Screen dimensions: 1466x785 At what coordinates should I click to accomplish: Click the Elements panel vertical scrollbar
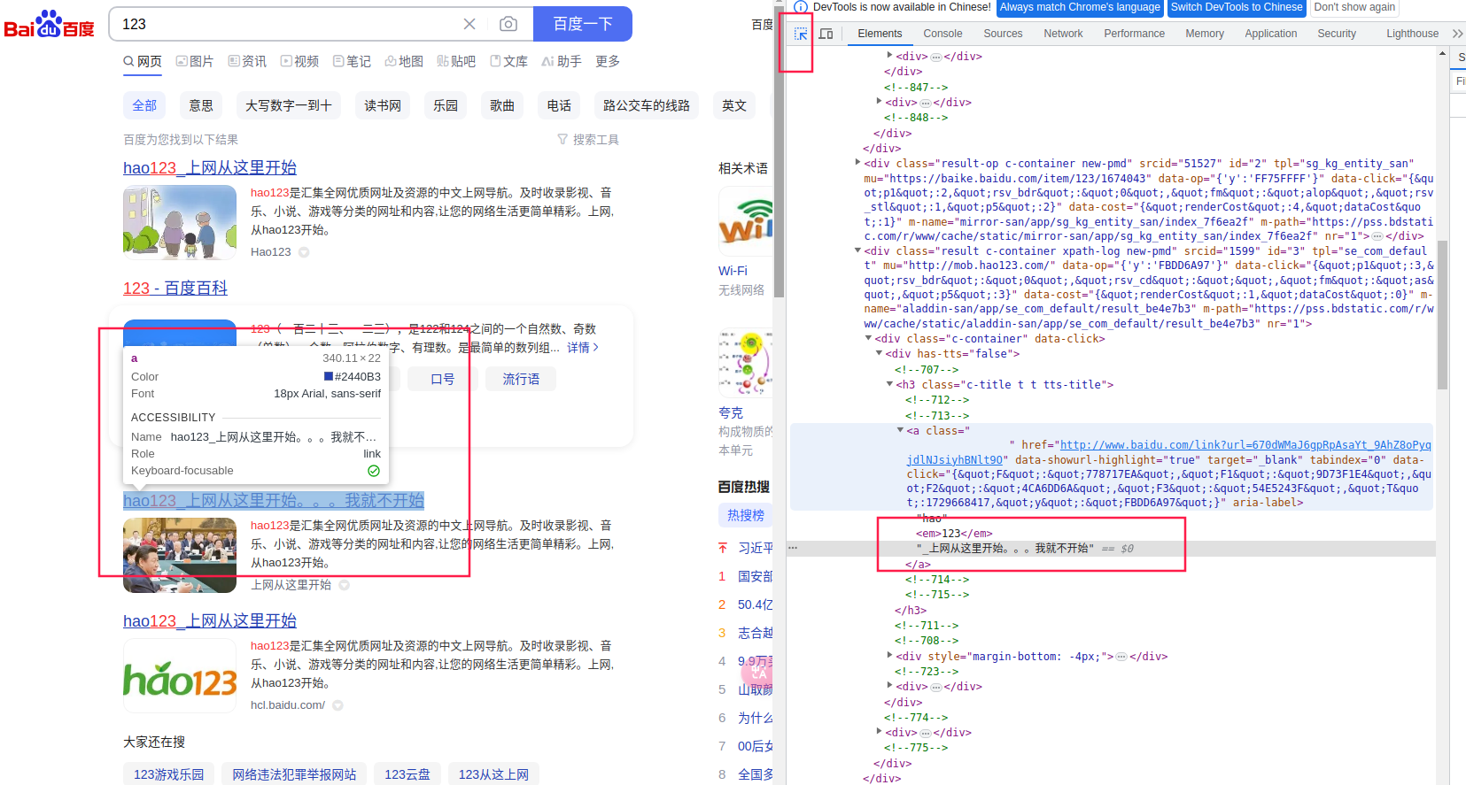coord(1442,314)
